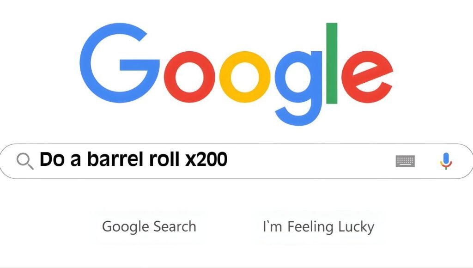Click the first red o in logo

(x=190, y=77)
